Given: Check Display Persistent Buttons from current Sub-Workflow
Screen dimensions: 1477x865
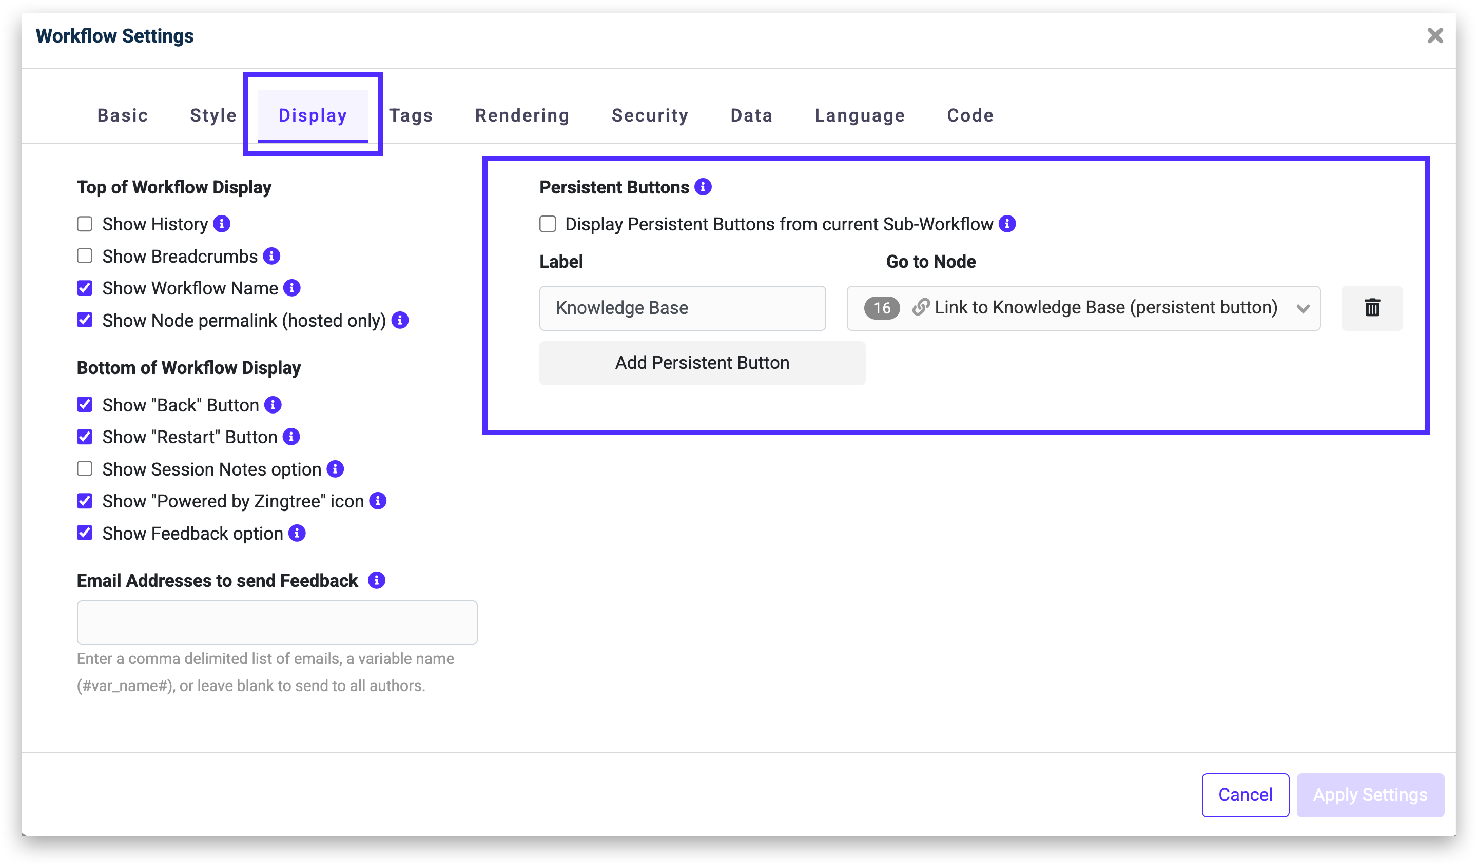Looking at the screenshot, I should coord(548,224).
